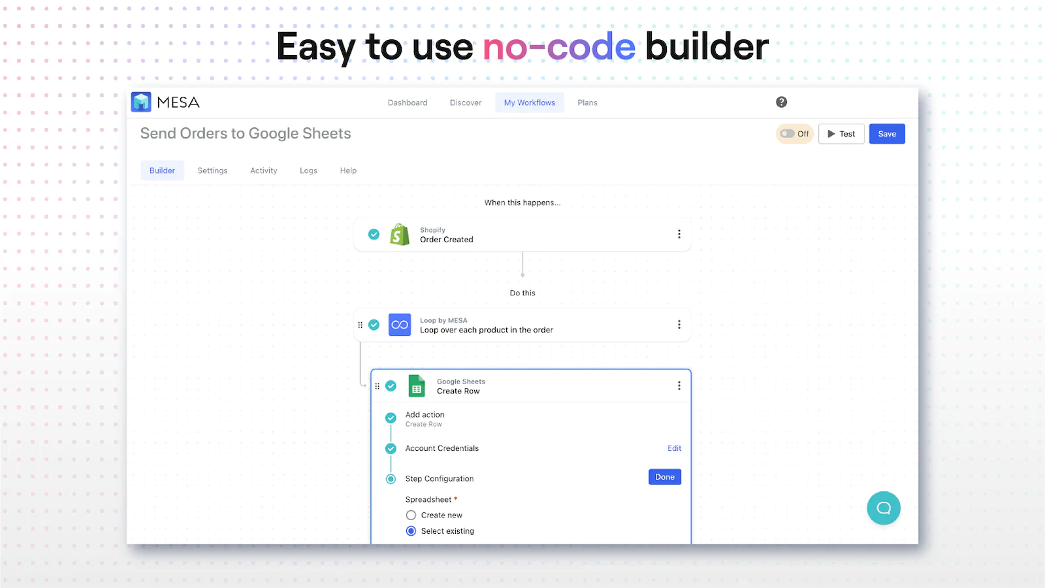Choose the Select existing radio option

tap(411, 531)
